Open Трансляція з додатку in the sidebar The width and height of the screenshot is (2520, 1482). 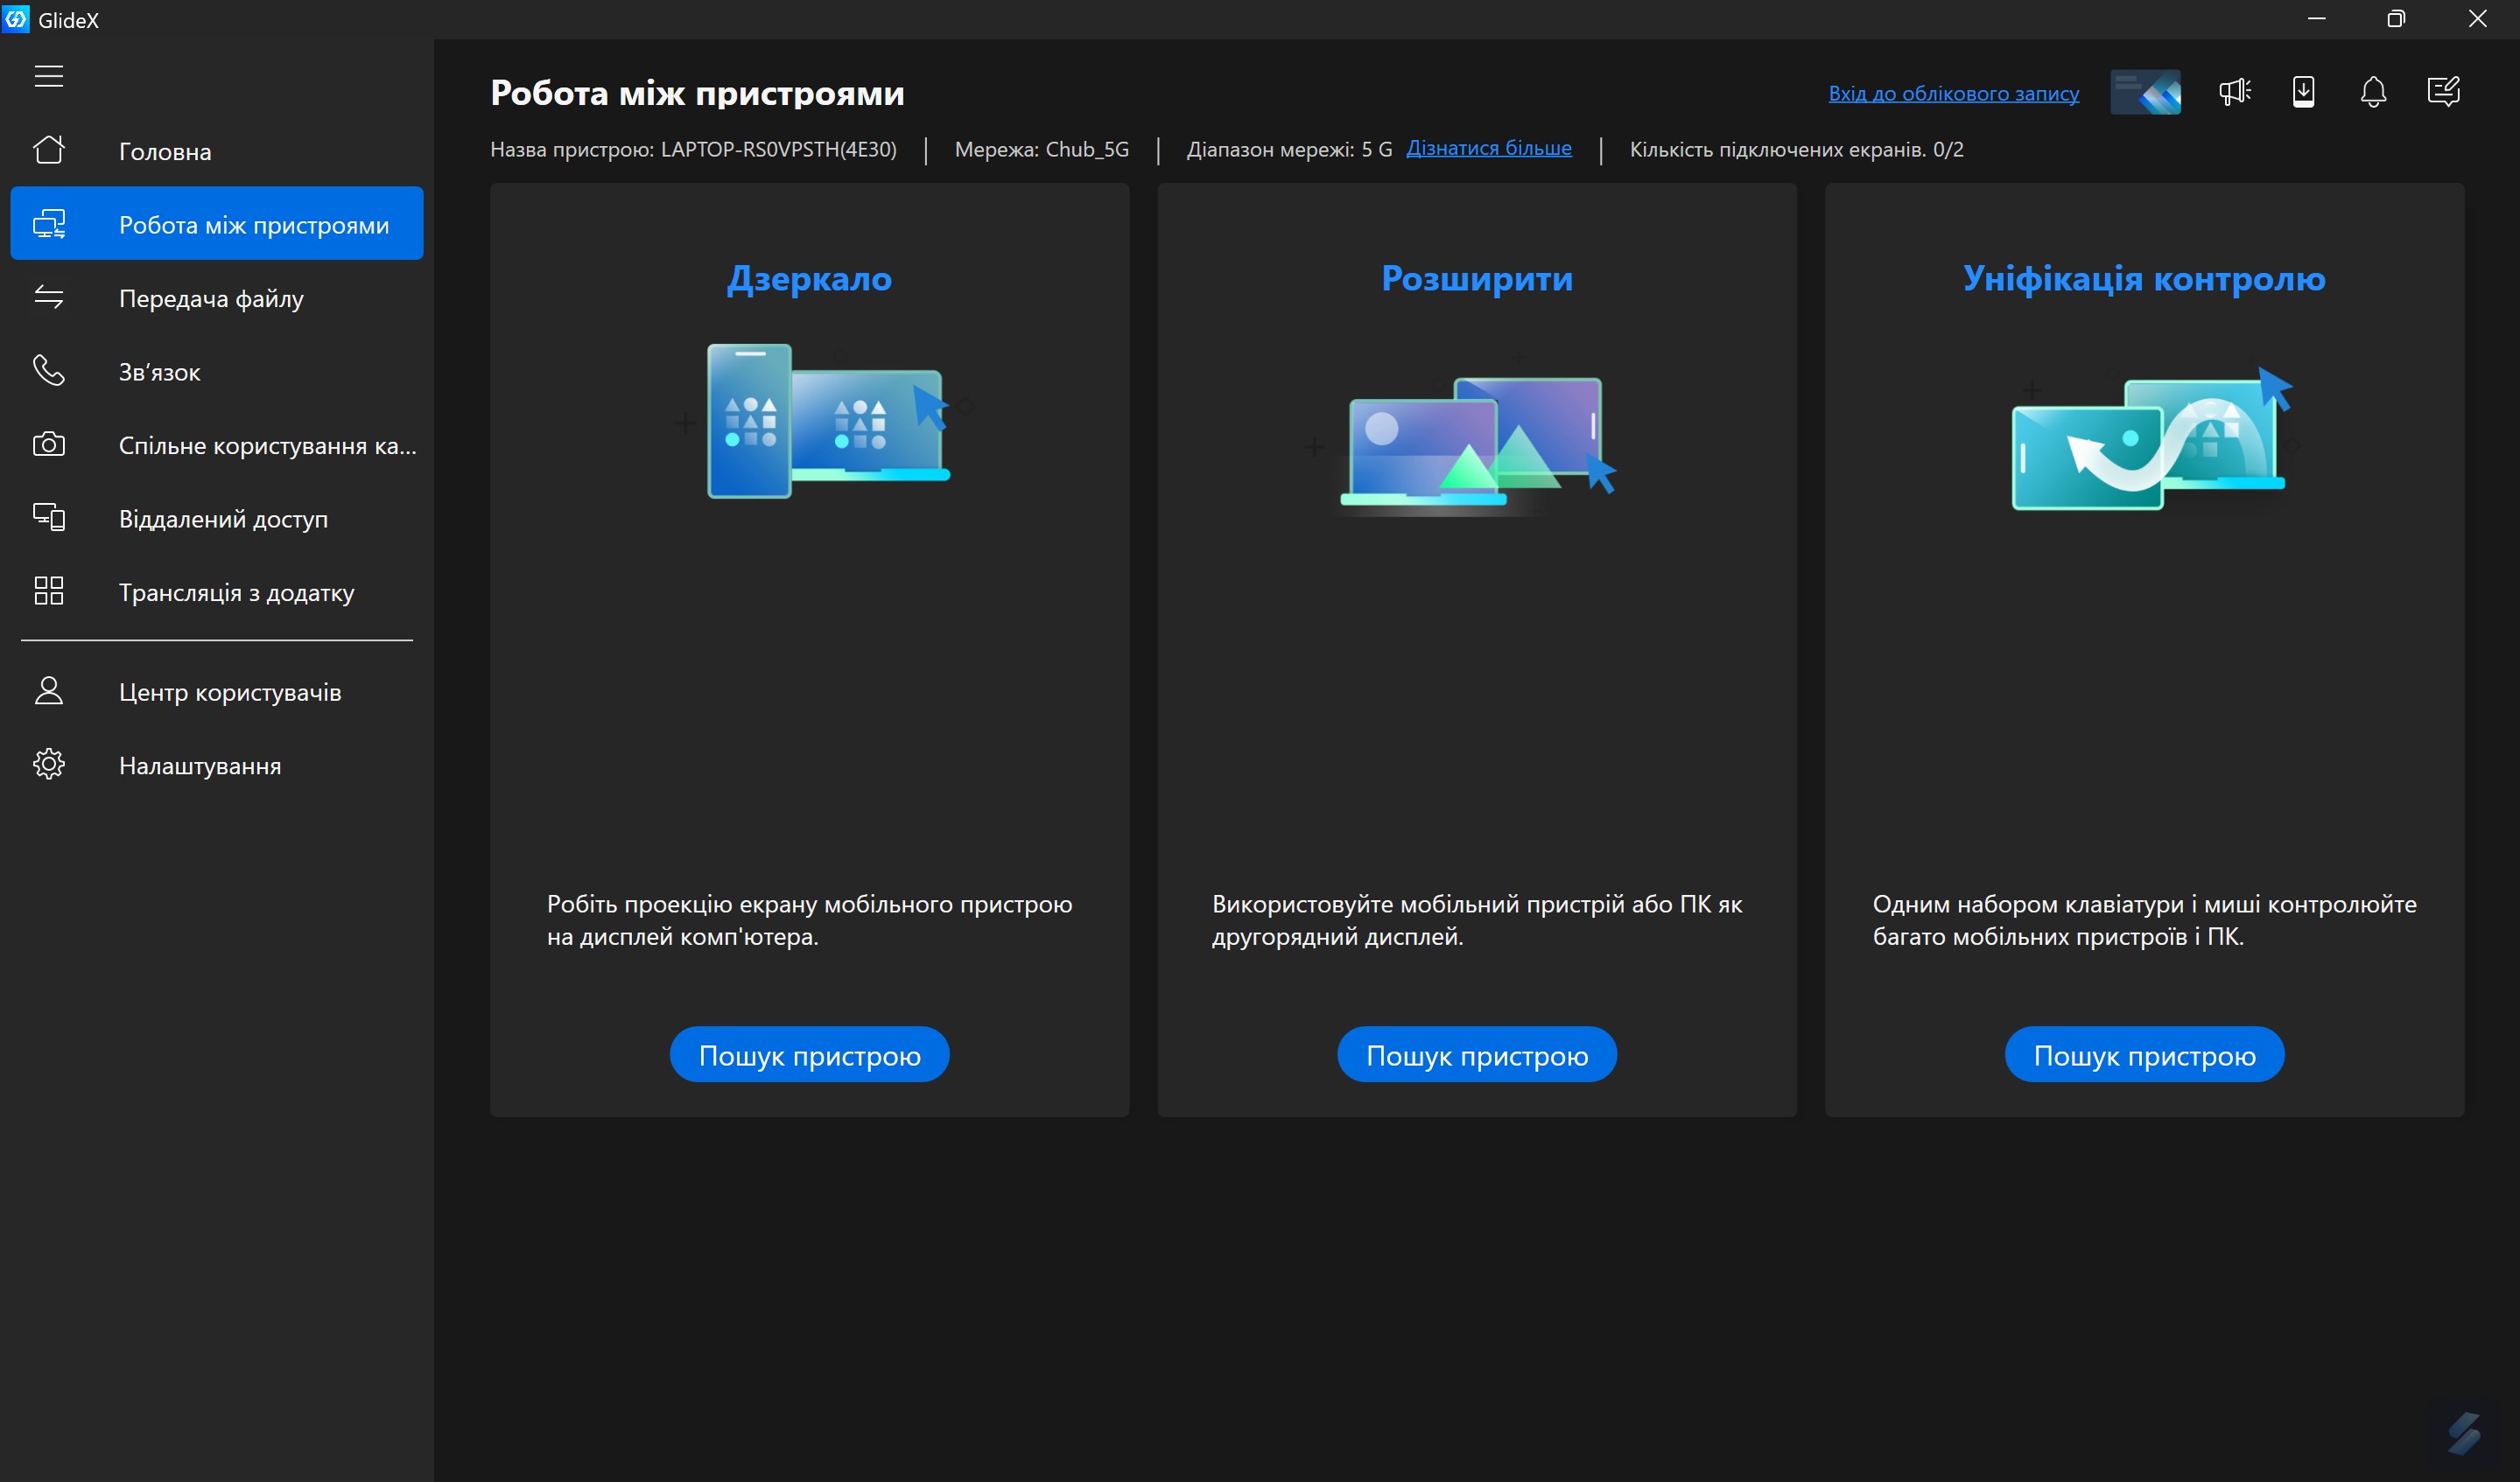click(217, 592)
